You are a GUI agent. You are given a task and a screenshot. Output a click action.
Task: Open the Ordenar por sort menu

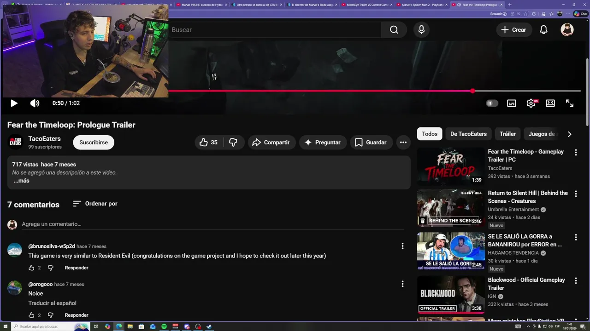coord(95,204)
